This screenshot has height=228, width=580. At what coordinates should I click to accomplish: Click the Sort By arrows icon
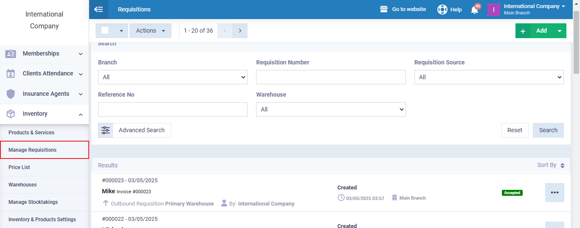[x=562, y=165]
